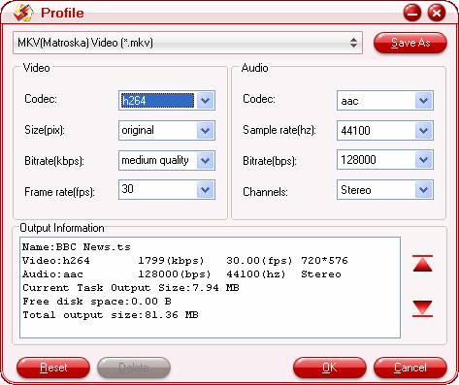Click the Reset button
The image size is (459, 385).
53,368
